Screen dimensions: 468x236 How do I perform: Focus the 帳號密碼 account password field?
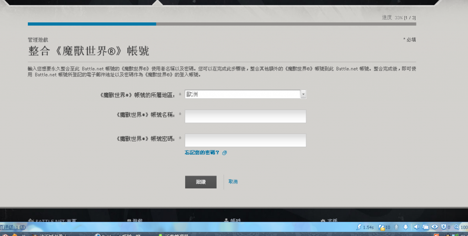(245, 140)
